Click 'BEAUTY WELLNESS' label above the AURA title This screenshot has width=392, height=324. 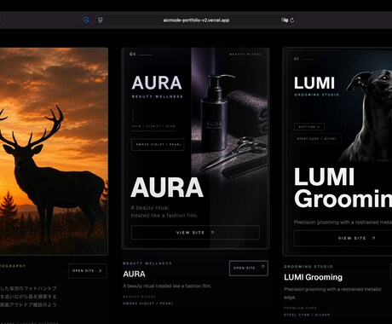point(147,263)
